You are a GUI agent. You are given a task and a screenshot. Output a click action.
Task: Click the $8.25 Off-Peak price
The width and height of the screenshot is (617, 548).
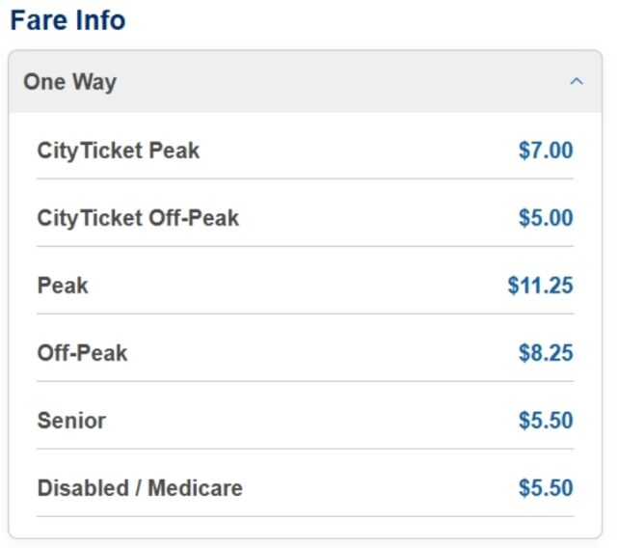point(546,353)
